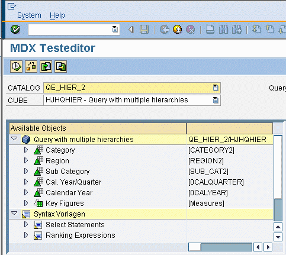Click the Find binoculars icon
The image size is (286, 255).
coord(223,30)
